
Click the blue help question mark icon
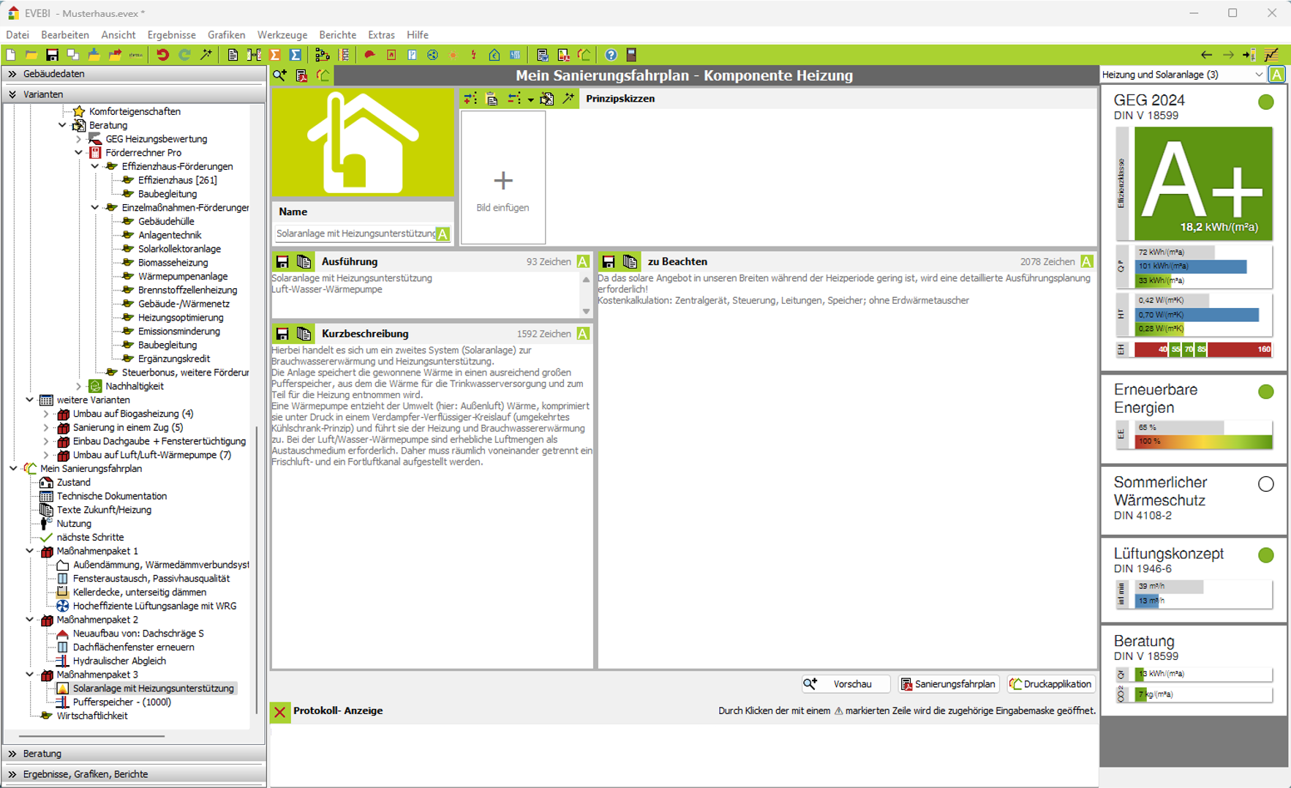point(611,55)
